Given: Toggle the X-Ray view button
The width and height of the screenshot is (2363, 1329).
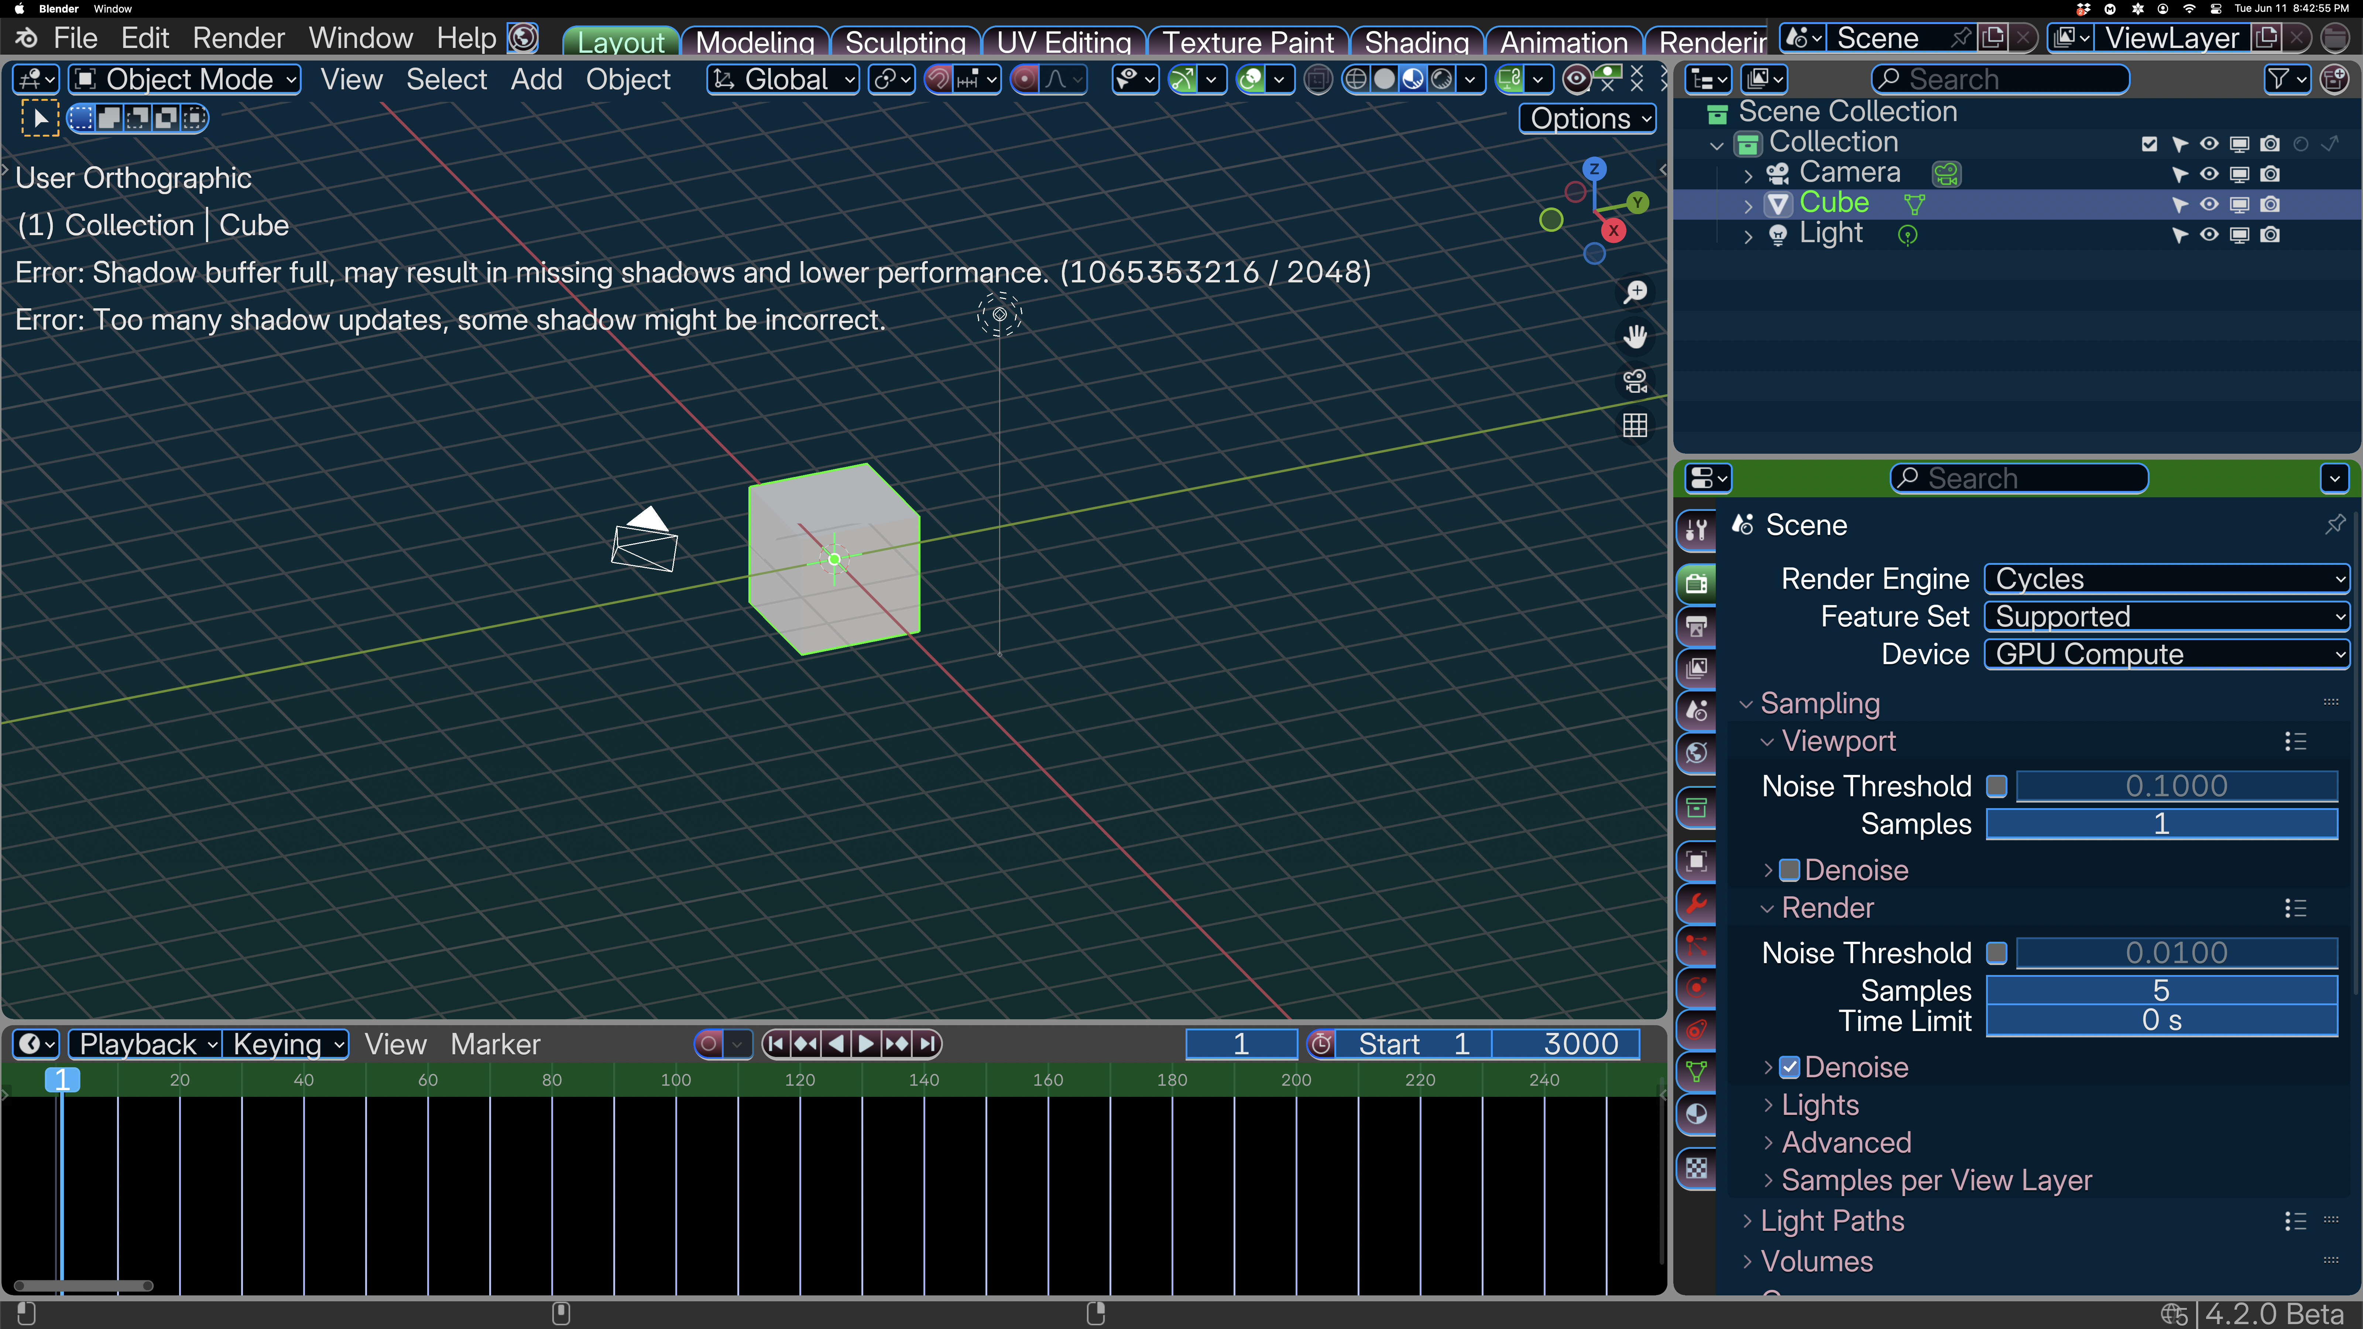Looking at the screenshot, I should coord(1317,80).
